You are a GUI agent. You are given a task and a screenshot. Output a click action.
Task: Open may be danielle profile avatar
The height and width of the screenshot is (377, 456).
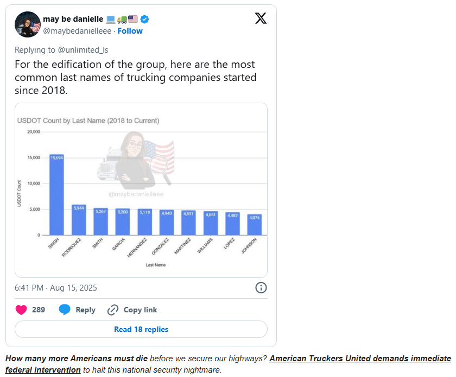[x=27, y=24]
